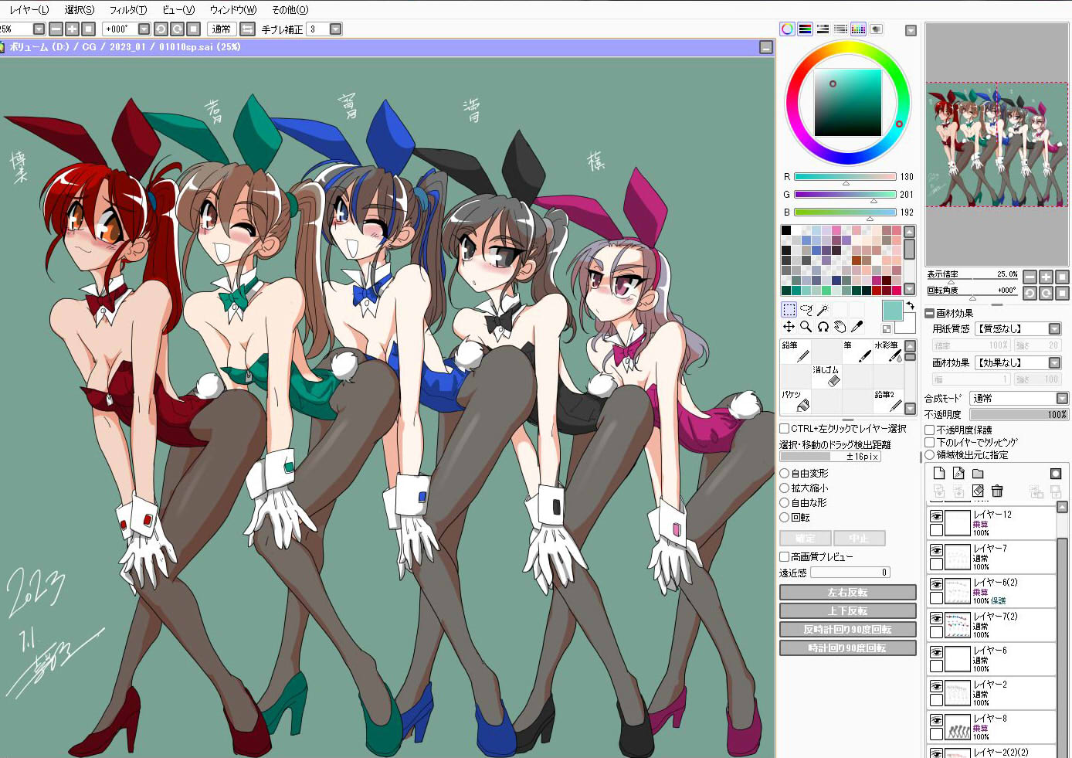Pick the eyedropper color picker tool
Image resolution: width=1072 pixels, height=758 pixels.
pos(857,327)
